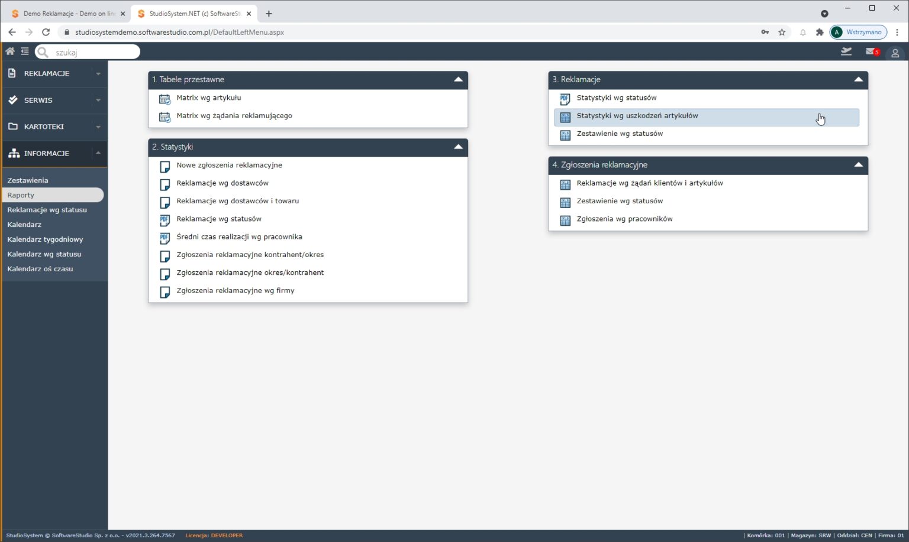Click the szukaj search field
This screenshot has width=909, height=542.
[94, 52]
